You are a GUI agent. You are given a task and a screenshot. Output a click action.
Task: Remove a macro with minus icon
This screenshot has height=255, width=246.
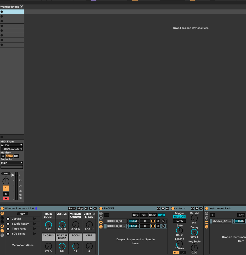(2, 222)
